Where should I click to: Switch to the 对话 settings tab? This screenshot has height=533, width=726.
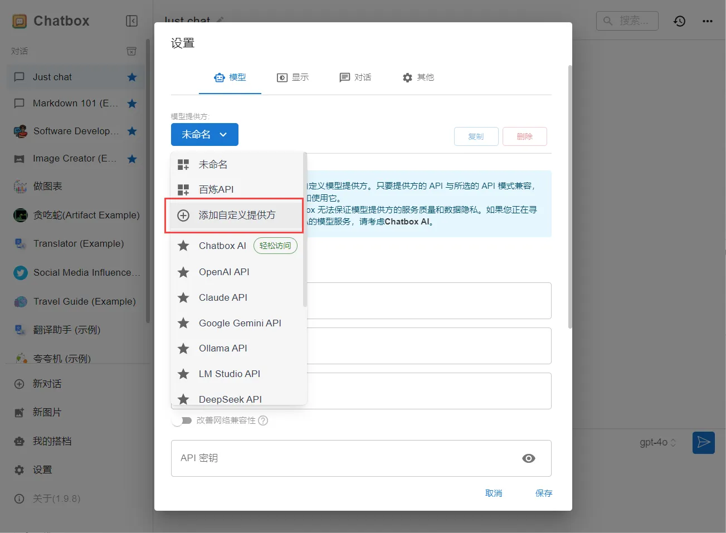[355, 77]
